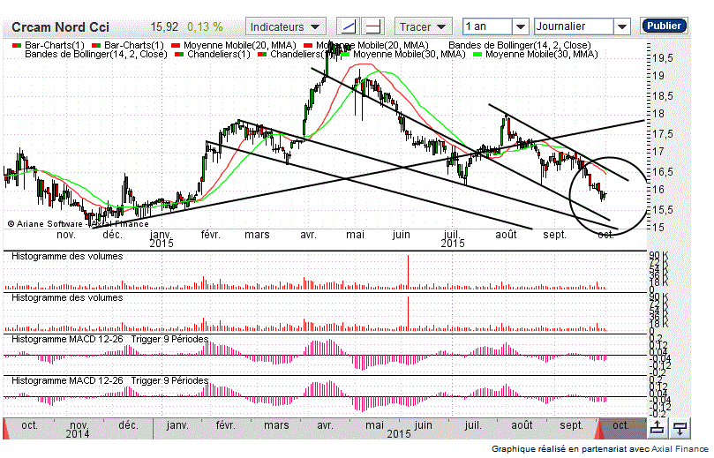Select the trend line drawing tool
The image size is (714, 458).
click(x=349, y=26)
